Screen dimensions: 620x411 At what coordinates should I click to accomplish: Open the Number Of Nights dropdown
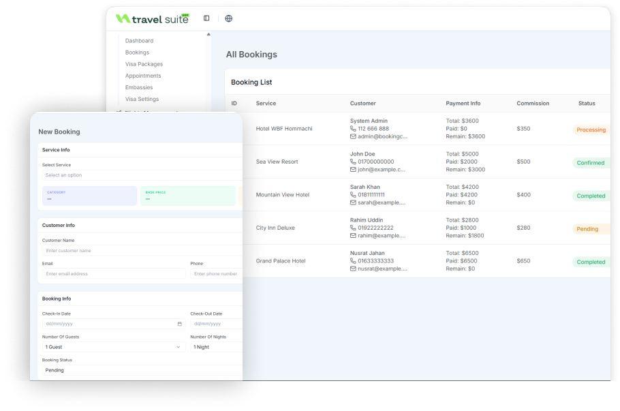click(x=216, y=347)
